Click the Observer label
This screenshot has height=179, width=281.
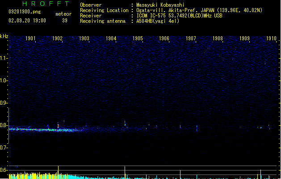coord(91,5)
